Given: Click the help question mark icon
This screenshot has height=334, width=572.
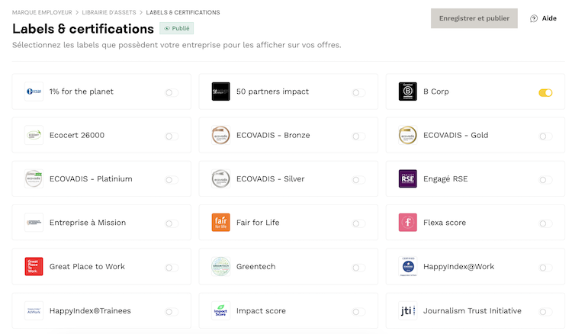Looking at the screenshot, I should coord(533,18).
